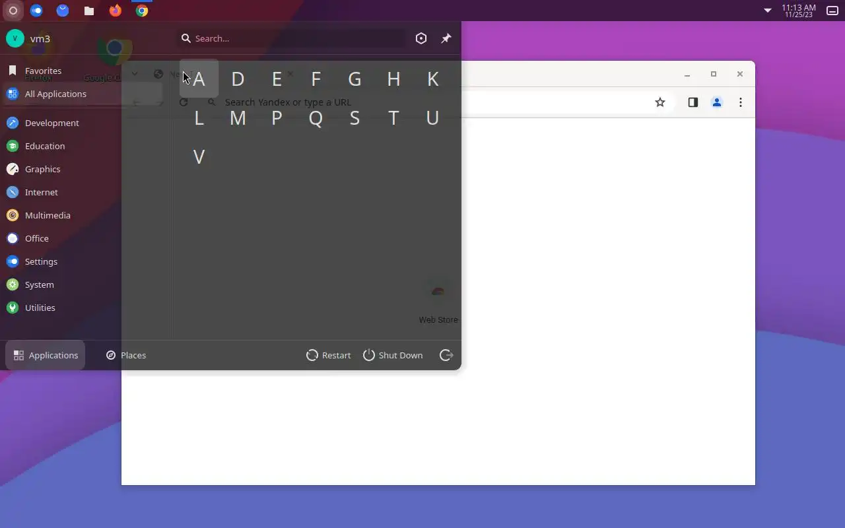The image size is (845, 528).
Task: Select the letter S in alphabet grid
Action: (355, 118)
